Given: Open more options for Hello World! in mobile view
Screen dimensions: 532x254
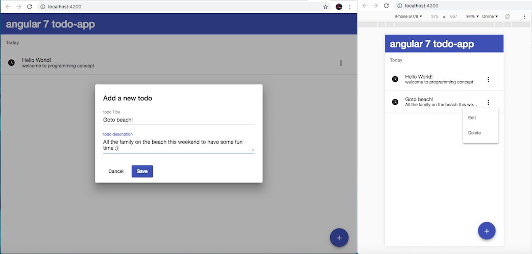Looking at the screenshot, I should (488, 79).
